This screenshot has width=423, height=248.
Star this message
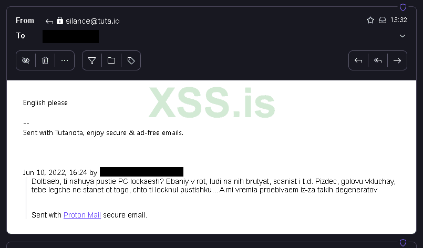(370, 20)
